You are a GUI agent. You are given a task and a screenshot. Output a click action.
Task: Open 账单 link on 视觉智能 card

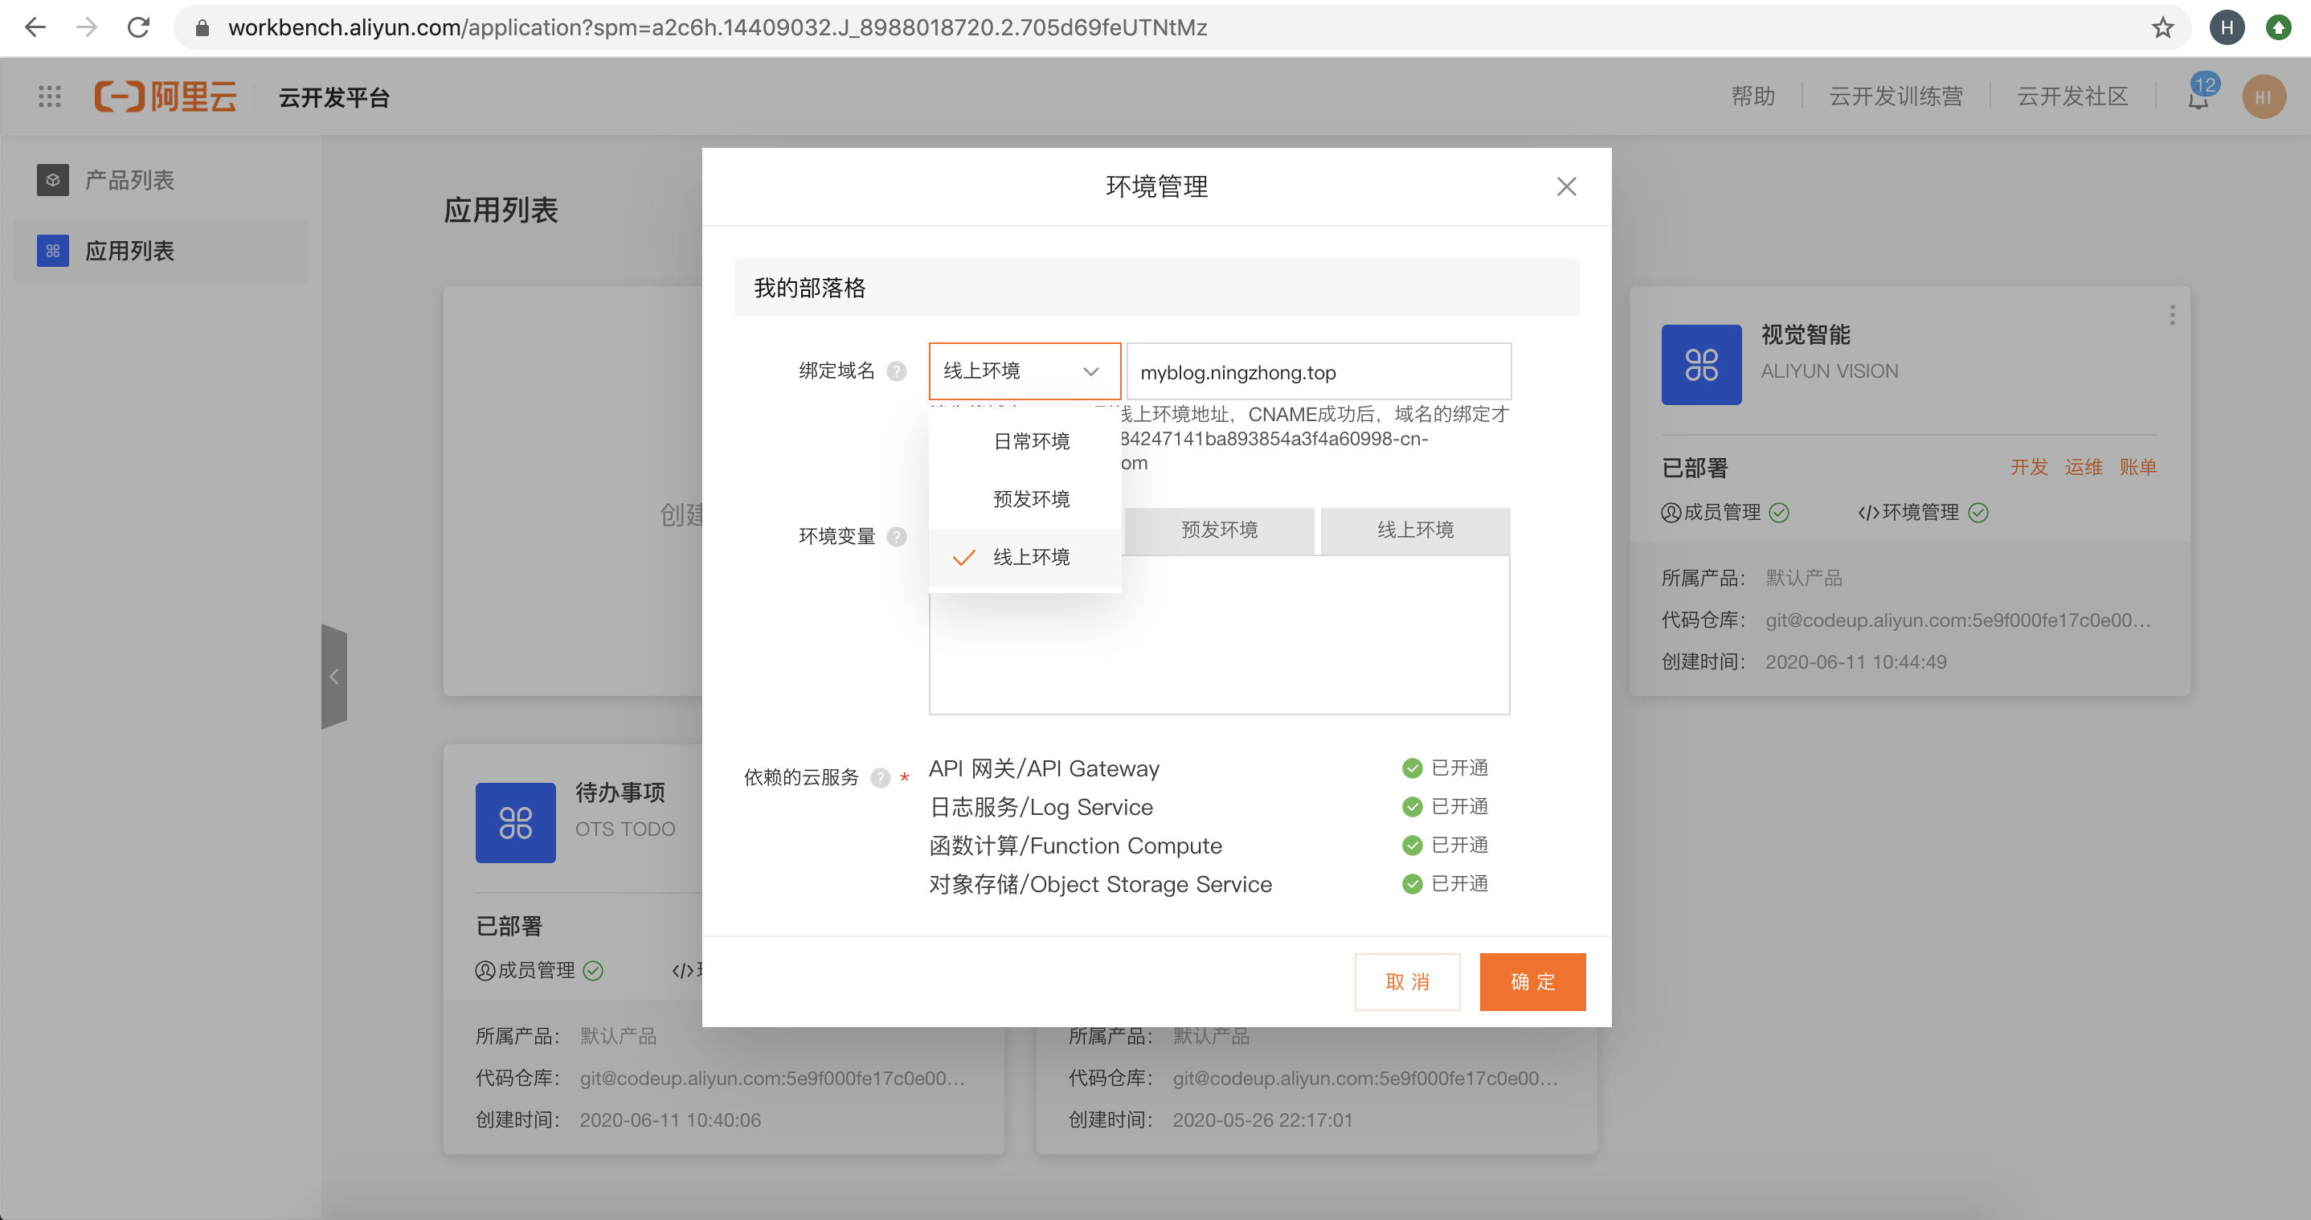pyautogui.click(x=2138, y=468)
